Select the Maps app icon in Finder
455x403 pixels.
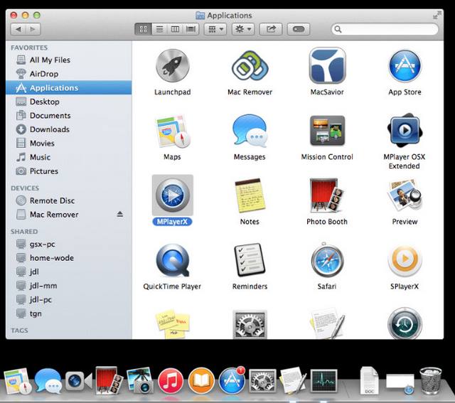coord(172,131)
